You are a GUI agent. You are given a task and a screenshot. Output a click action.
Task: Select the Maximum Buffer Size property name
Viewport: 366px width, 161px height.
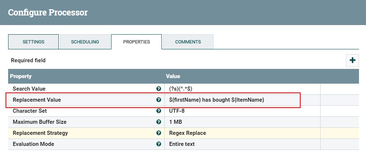(40, 122)
